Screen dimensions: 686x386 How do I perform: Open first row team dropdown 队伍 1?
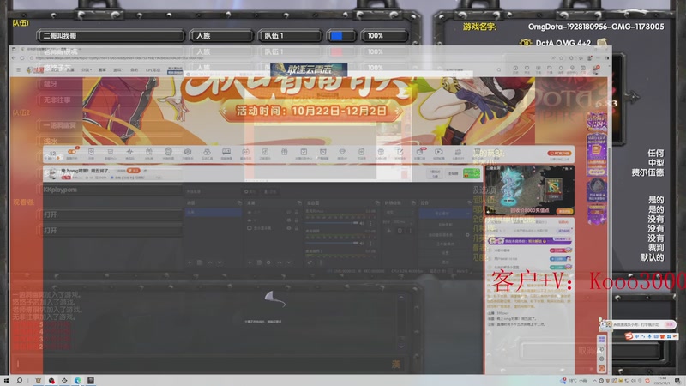290,36
